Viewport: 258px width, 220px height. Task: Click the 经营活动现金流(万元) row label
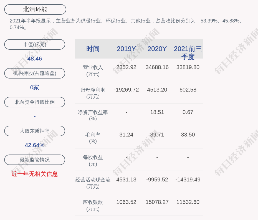tap(93, 183)
